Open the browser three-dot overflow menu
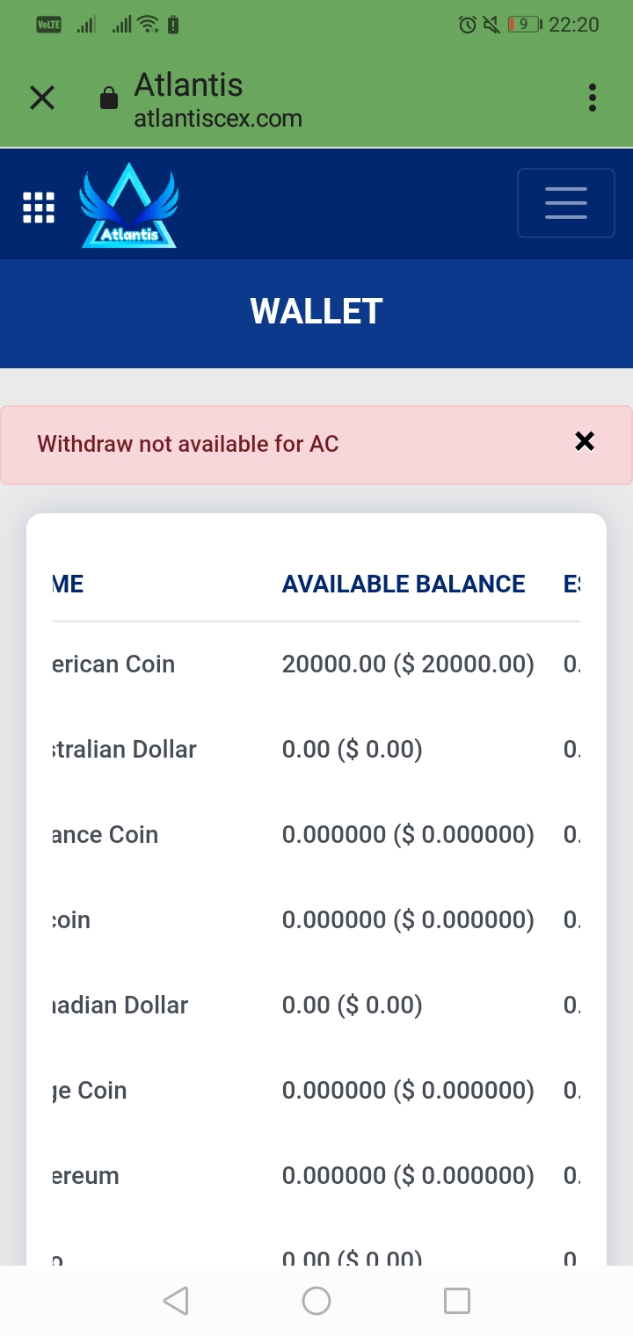Viewport: 633px width, 1336px height. pyautogui.click(x=593, y=98)
